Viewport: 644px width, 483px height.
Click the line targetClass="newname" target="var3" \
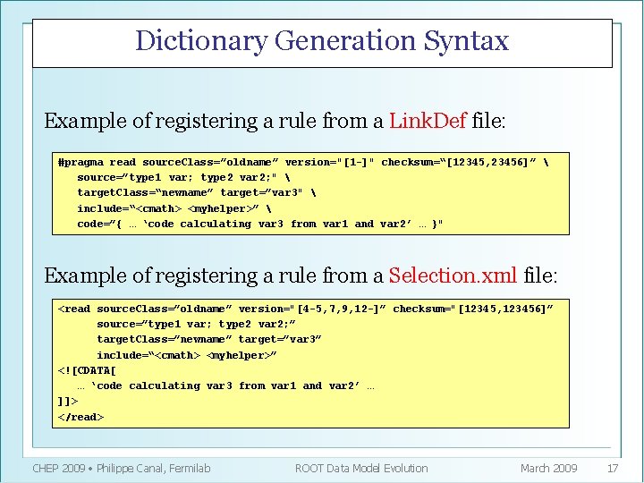click(196, 192)
